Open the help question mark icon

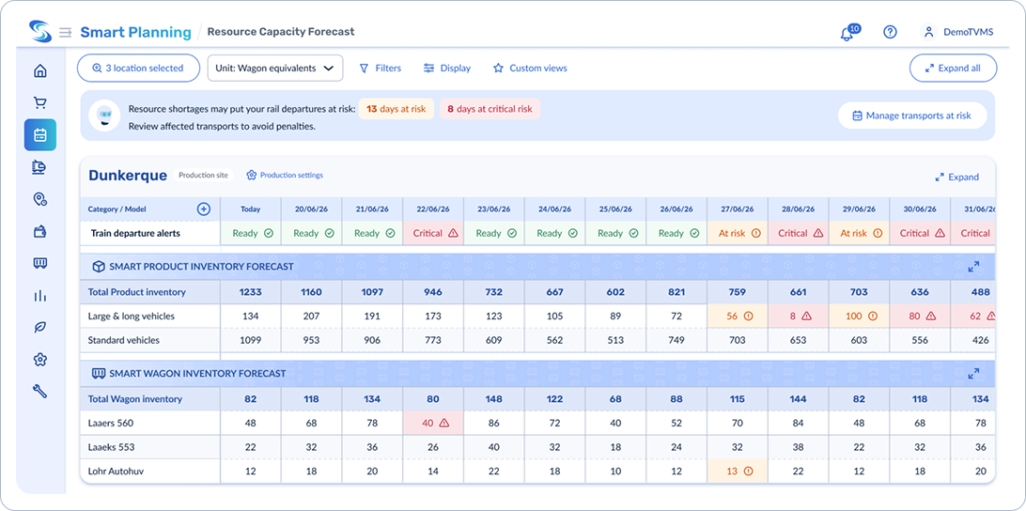tap(890, 32)
